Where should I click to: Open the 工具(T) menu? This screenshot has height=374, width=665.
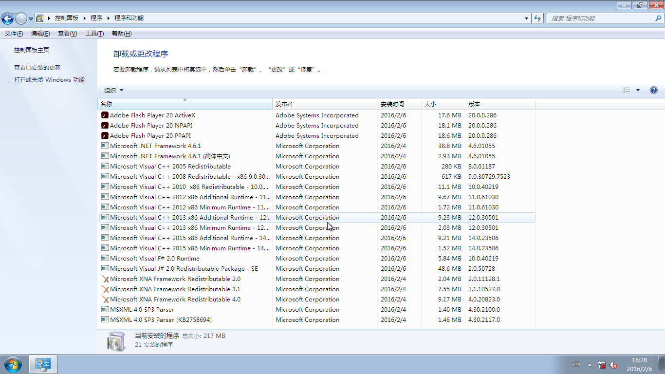tap(94, 34)
